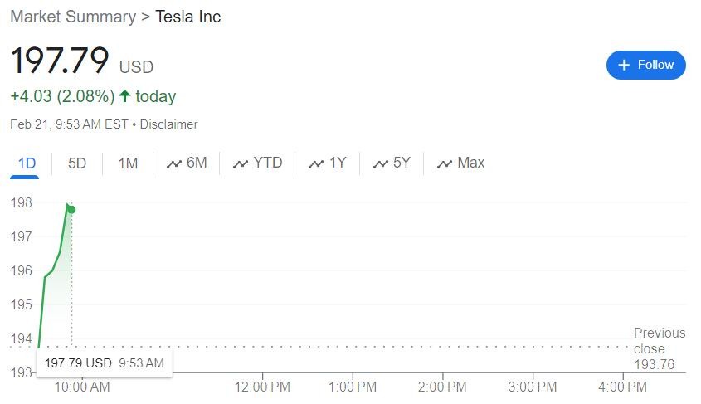Follow Tesla Inc stock
701x404 pixels.
[x=645, y=65]
